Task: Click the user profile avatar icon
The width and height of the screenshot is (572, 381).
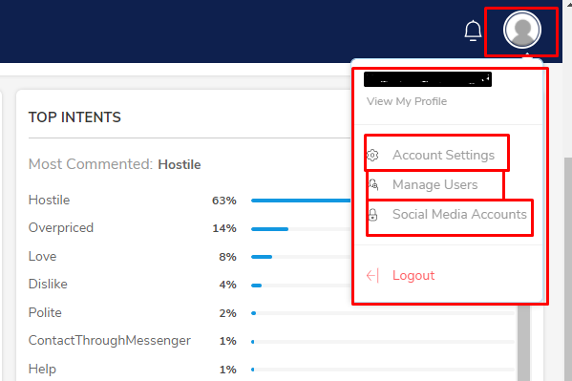Action: (522, 30)
